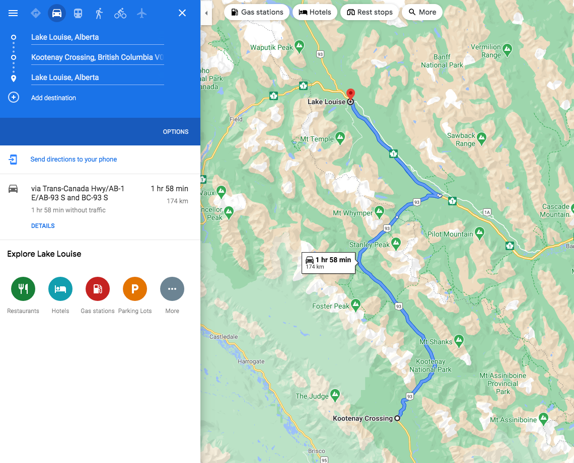Viewport: 574px width, 463px height.
Task: Open route DETAILS
Action: 43,226
